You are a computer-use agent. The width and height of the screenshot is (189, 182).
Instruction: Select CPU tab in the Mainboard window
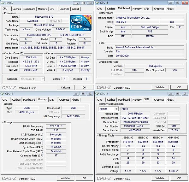point(100,9)
